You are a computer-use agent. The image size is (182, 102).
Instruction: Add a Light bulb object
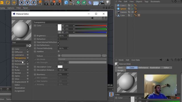108,3
